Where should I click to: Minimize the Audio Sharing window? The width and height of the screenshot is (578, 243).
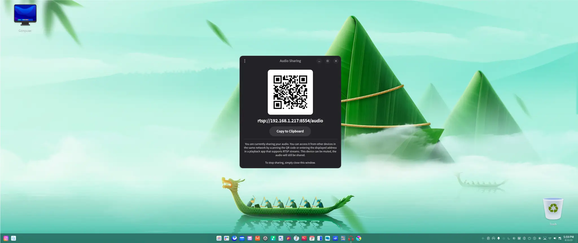(319, 61)
